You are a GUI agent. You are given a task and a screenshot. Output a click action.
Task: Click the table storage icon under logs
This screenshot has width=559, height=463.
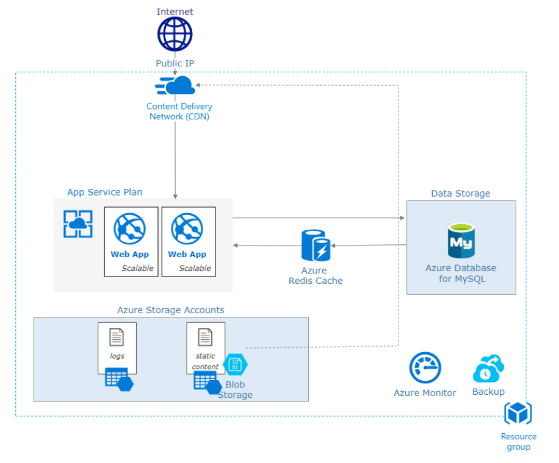(x=119, y=380)
